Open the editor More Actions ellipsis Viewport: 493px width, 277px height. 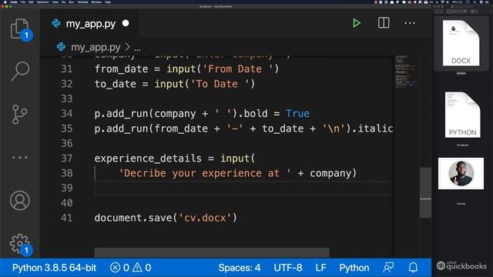[x=410, y=23]
